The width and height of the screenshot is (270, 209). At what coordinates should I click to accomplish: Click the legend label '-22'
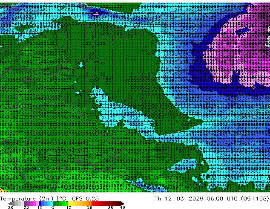click(x=25, y=207)
